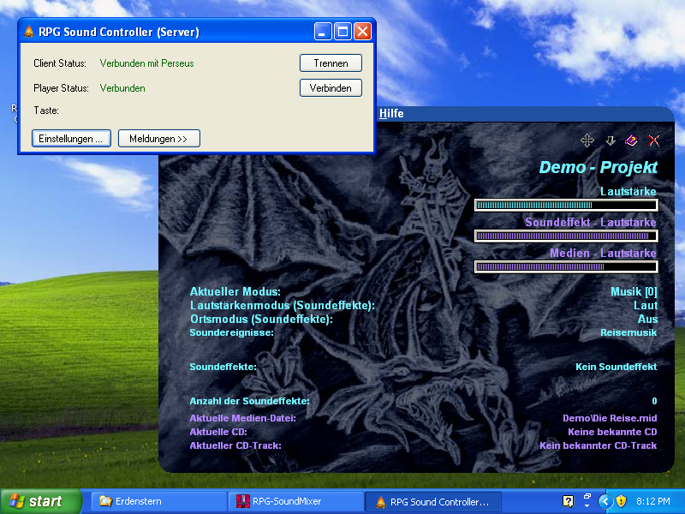Click the taskbar help balloon question icon
Screen dimensions: 685x514
568,501
